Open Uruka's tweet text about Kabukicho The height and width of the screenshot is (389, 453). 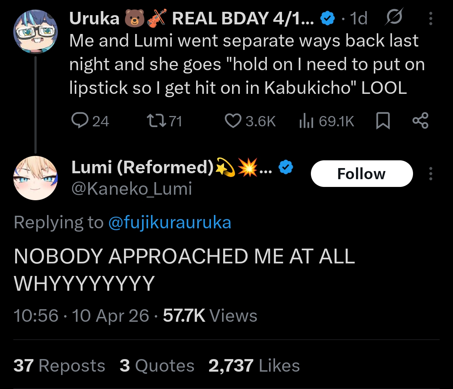point(244,64)
